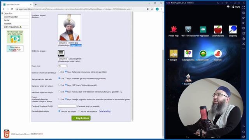Select Evet for camera access permission

(59, 85)
